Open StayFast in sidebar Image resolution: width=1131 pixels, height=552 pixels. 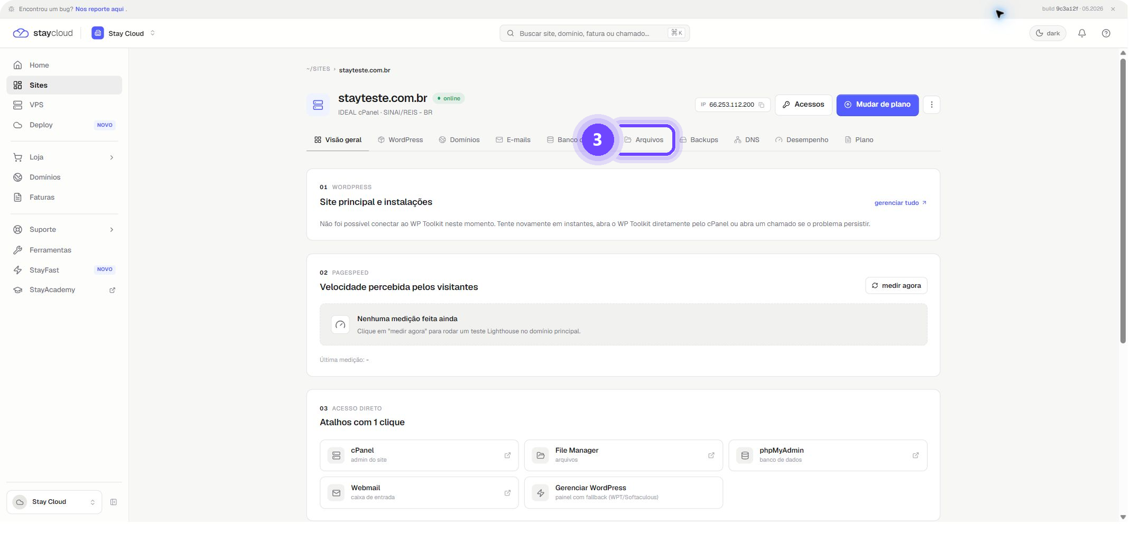click(x=64, y=270)
